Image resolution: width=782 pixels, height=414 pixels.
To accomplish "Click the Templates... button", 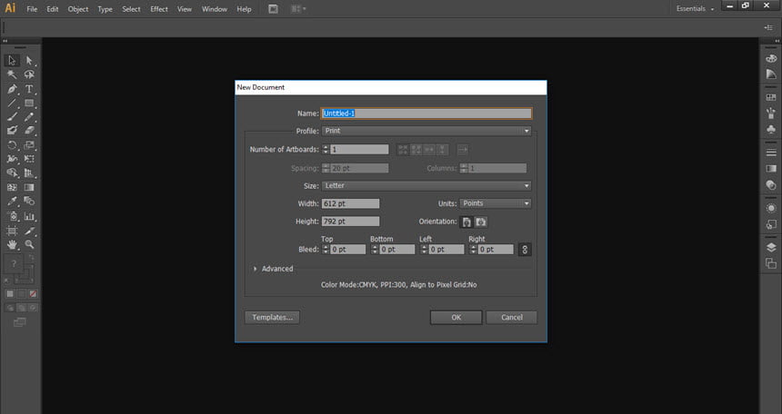I will [x=272, y=318].
